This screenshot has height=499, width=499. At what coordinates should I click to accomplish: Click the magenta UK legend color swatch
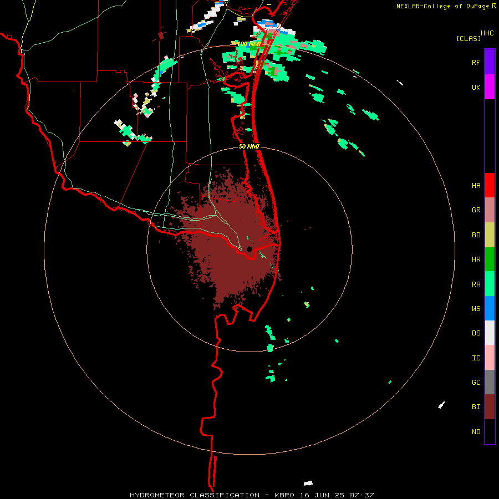490,87
